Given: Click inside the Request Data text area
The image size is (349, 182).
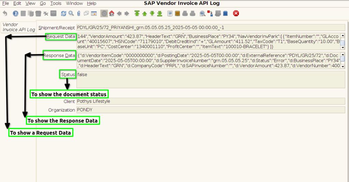Looking at the screenshot, I should 209,41.
